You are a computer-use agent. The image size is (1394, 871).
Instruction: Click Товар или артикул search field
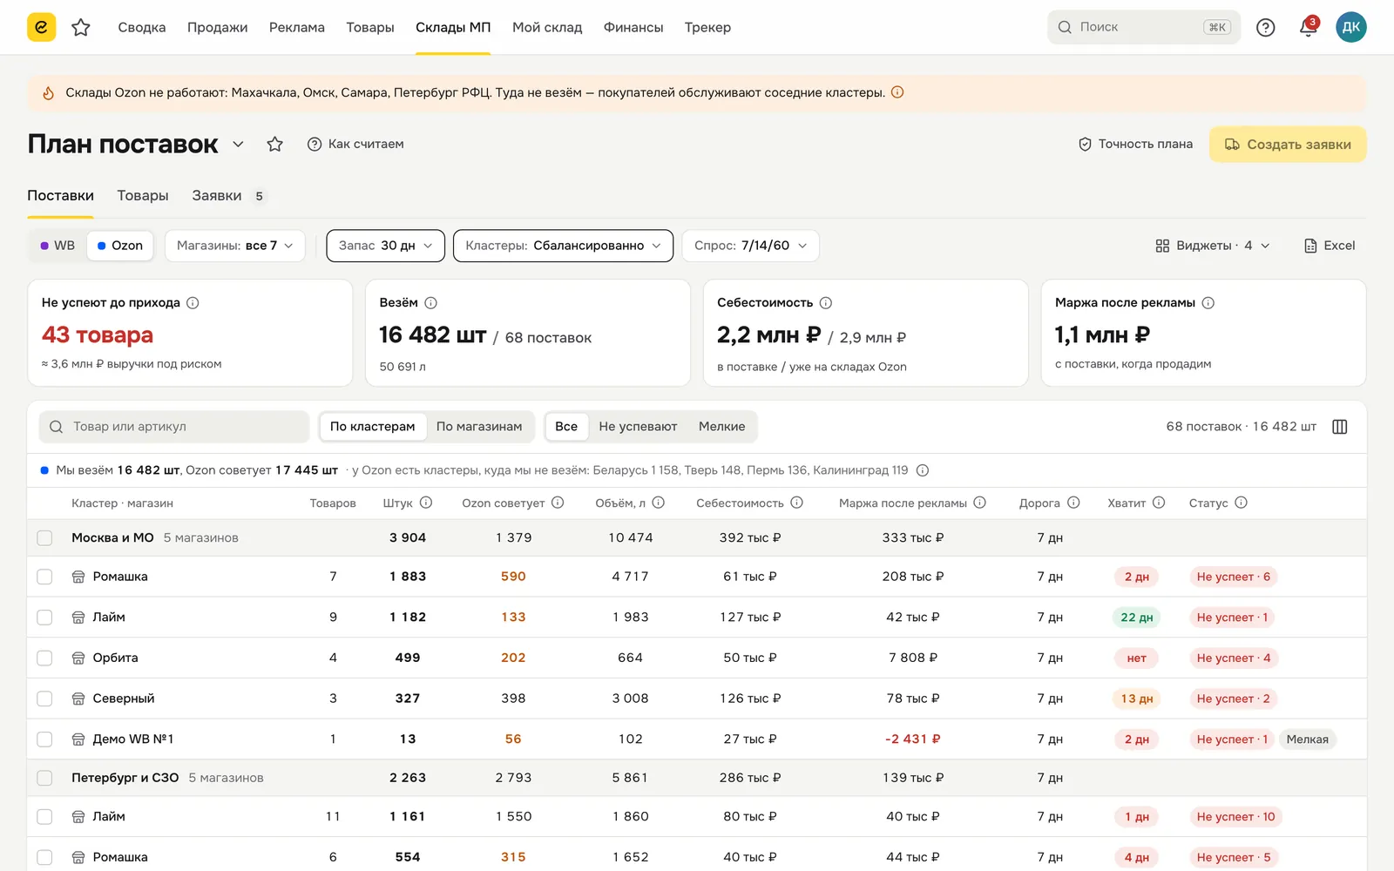coord(174,427)
